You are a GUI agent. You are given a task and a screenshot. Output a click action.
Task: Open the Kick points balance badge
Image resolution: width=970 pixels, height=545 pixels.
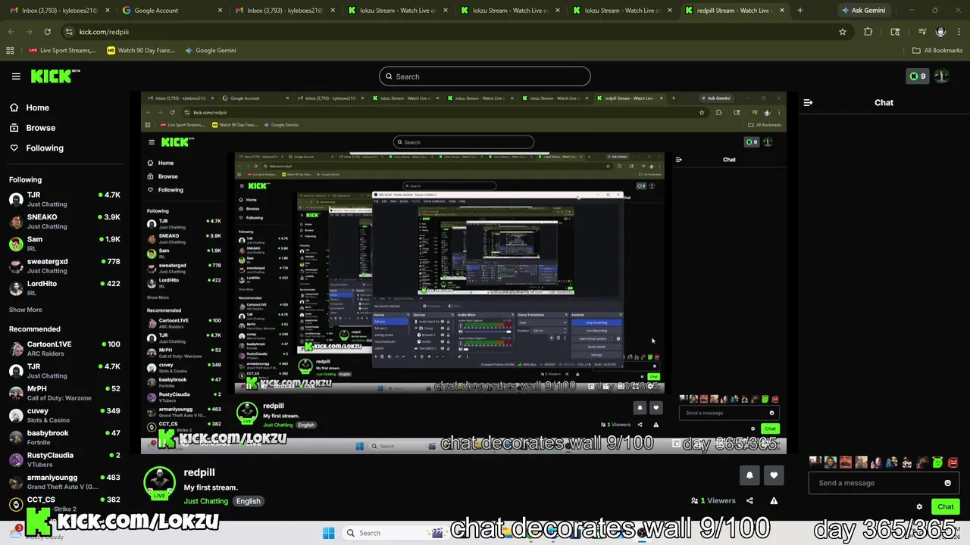point(917,76)
